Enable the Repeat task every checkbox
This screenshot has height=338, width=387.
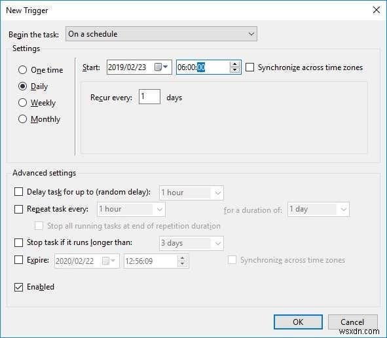(18, 209)
